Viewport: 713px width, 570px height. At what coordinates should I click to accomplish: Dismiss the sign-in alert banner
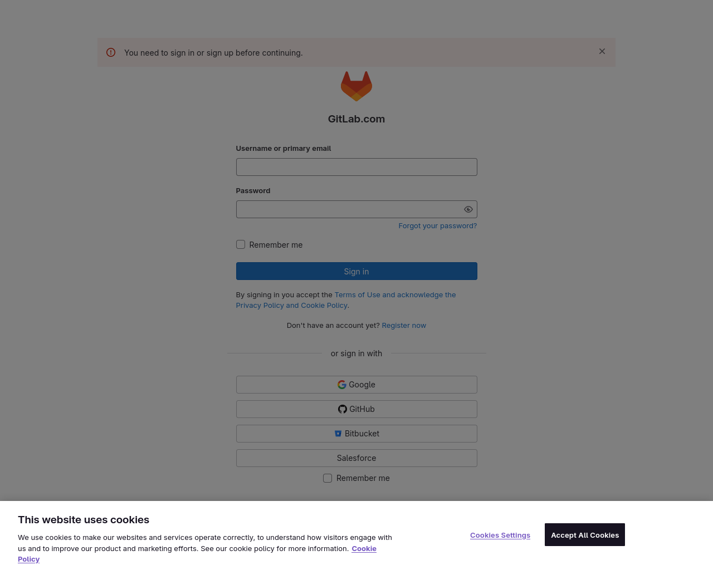pyautogui.click(x=602, y=51)
